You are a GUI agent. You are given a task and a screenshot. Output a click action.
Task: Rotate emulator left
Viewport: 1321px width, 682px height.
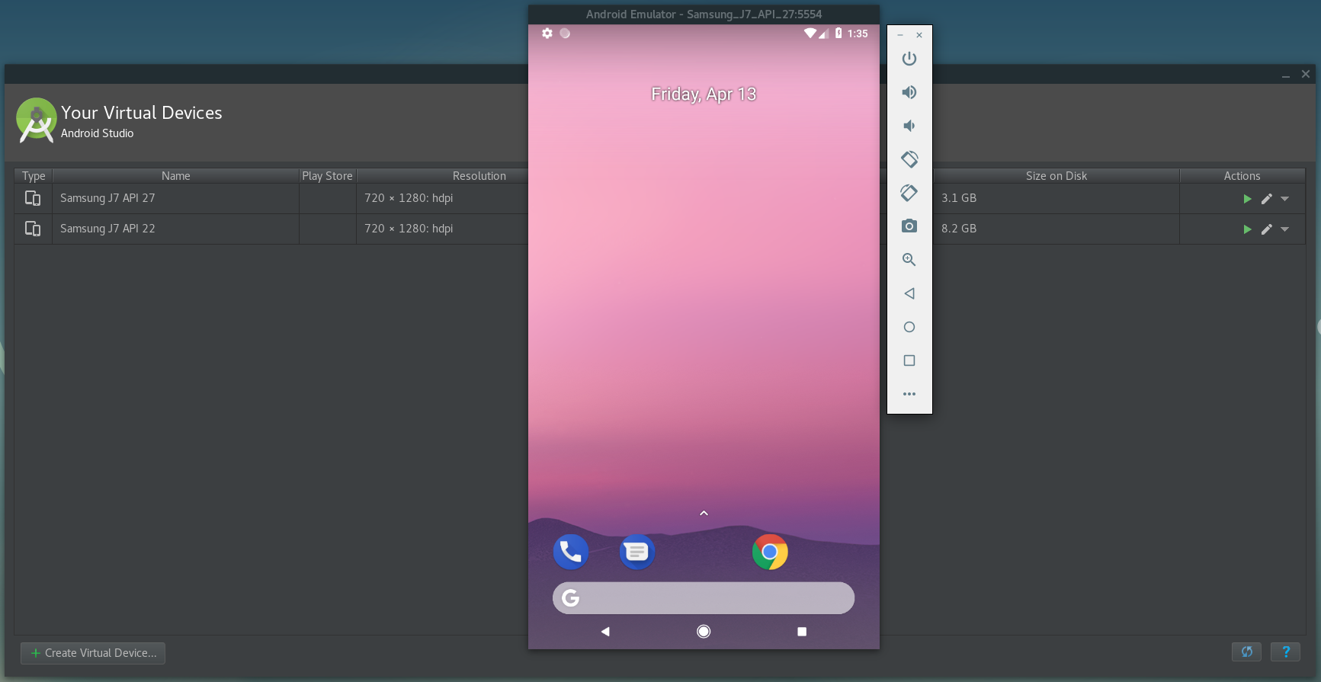pos(909,159)
